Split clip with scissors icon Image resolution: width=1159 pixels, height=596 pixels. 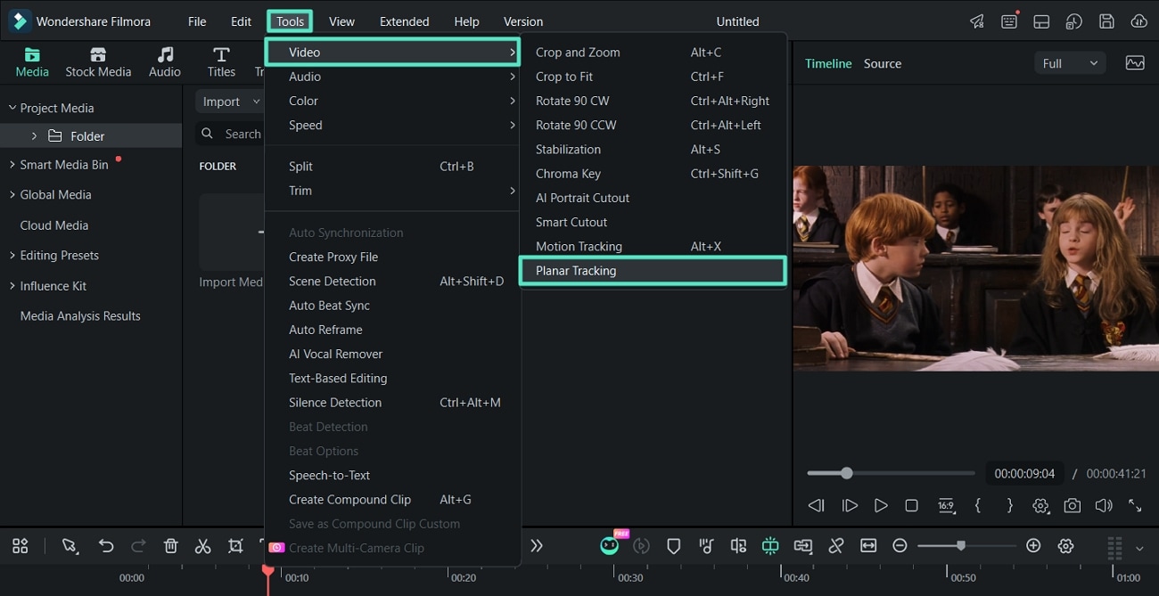tap(203, 546)
